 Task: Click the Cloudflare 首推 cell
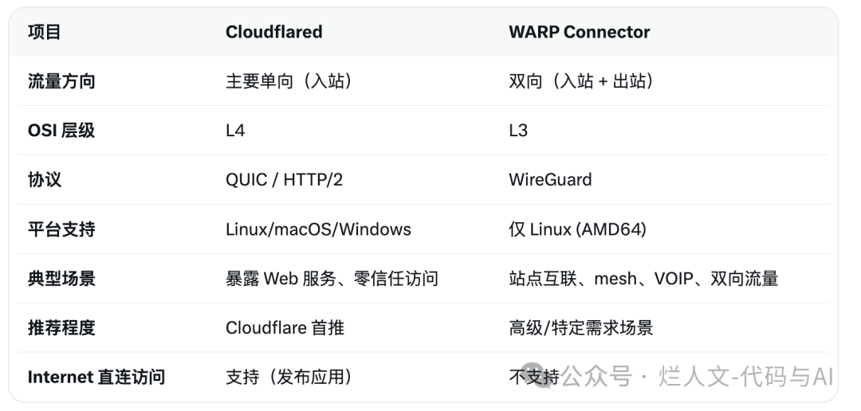tap(285, 327)
